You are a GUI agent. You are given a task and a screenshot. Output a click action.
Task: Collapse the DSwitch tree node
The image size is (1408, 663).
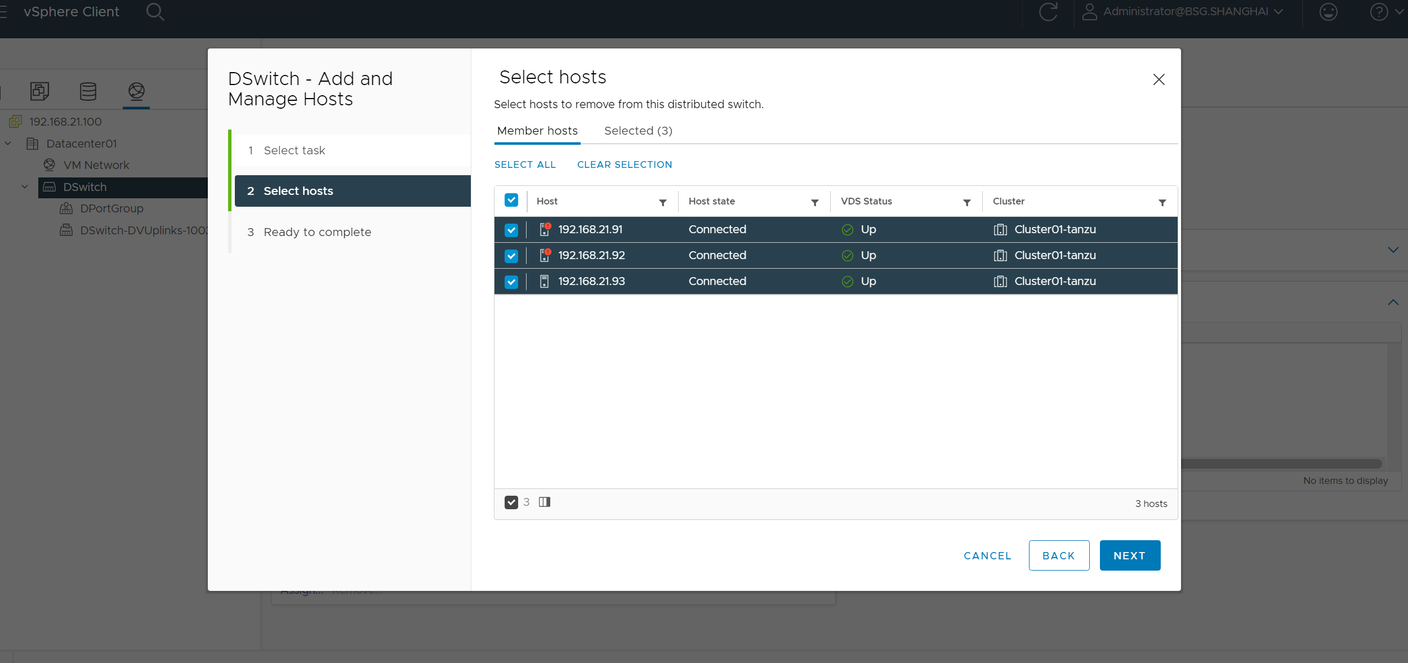click(x=25, y=187)
